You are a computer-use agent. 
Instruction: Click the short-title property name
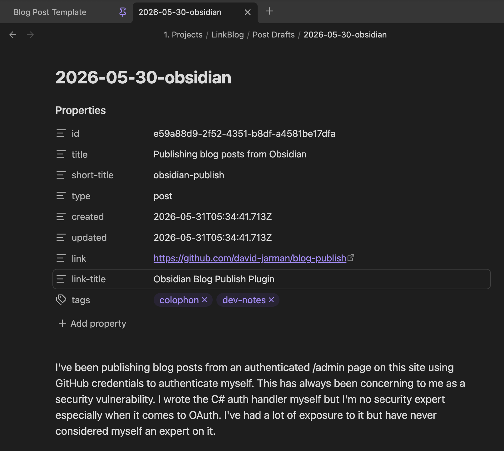click(x=92, y=175)
